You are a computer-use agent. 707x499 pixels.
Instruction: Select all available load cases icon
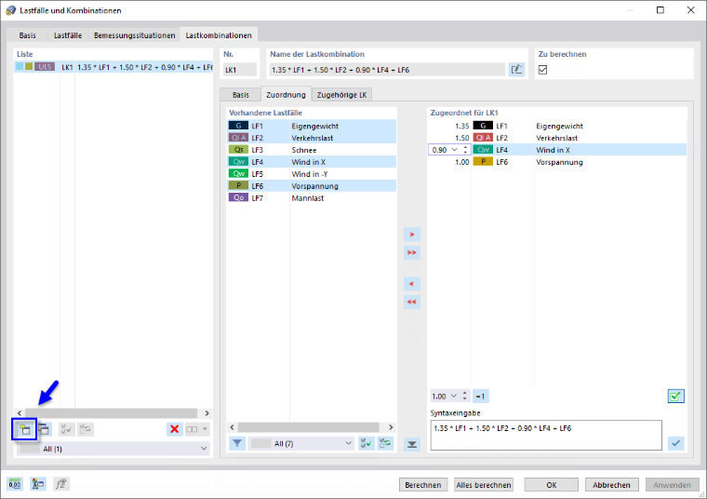pyautogui.click(x=367, y=443)
